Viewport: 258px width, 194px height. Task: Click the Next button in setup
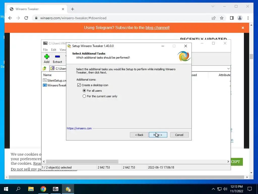158,135
